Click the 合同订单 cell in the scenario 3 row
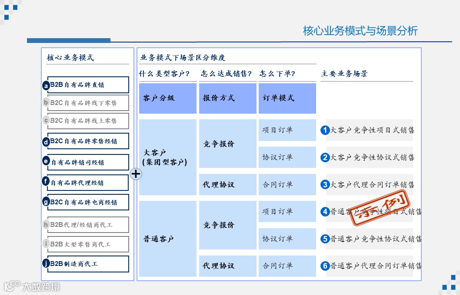 point(287,185)
